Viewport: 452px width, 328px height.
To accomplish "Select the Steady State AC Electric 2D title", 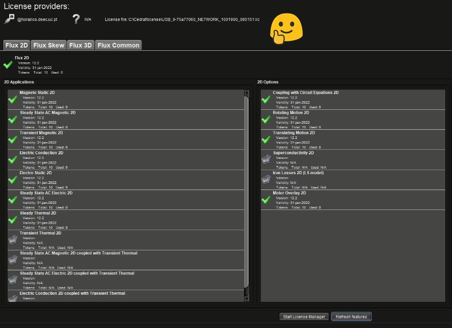I will coord(46,193).
